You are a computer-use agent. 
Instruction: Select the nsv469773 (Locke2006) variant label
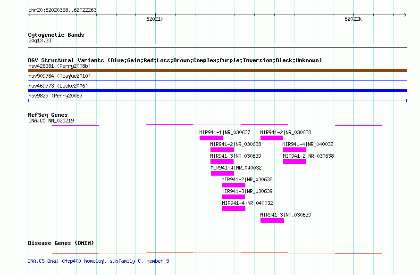[x=58, y=86]
